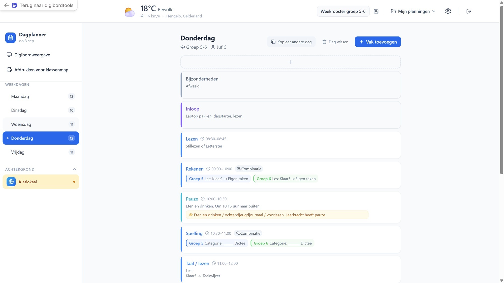
Task: Click the eye icon in Pauze note
Action: click(x=191, y=215)
